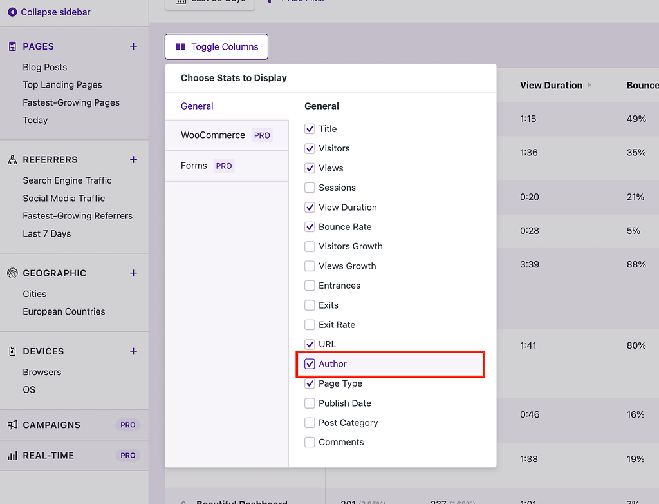659x504 pixels.
Task: Click the Devices section icon
Action: click(11, 351)
